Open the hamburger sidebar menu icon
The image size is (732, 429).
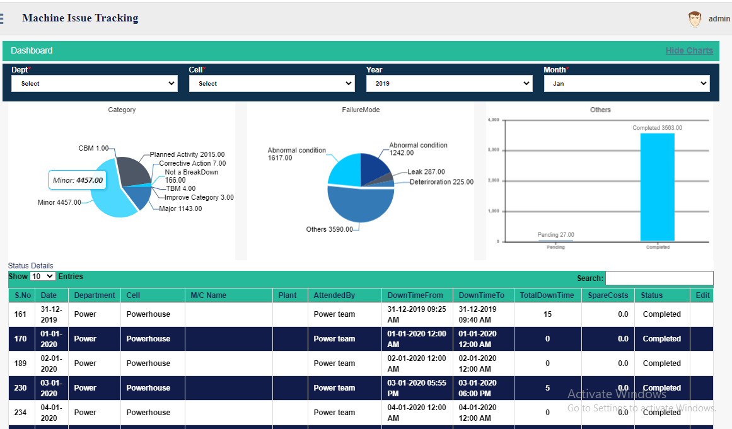coord(1,18)
